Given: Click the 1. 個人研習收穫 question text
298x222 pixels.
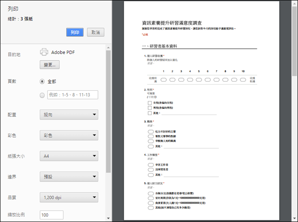Looking at the screenshot, I should pos(154,56).
